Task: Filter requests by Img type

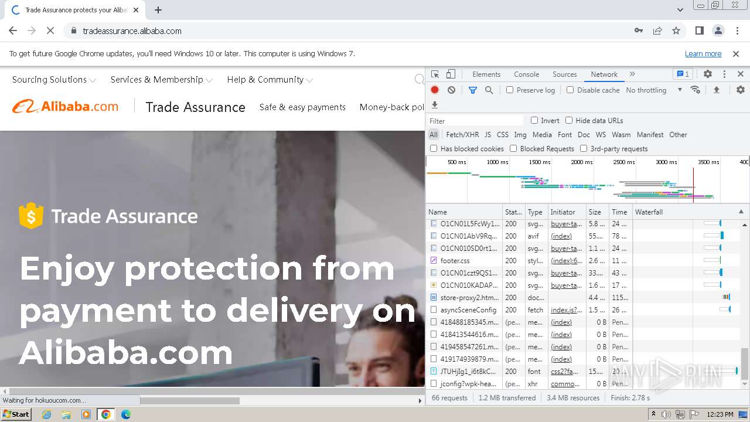Action: [520, 134]
